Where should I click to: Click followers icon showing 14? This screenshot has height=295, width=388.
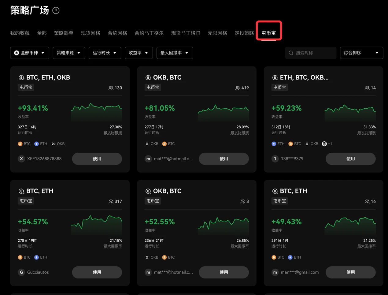367,88
